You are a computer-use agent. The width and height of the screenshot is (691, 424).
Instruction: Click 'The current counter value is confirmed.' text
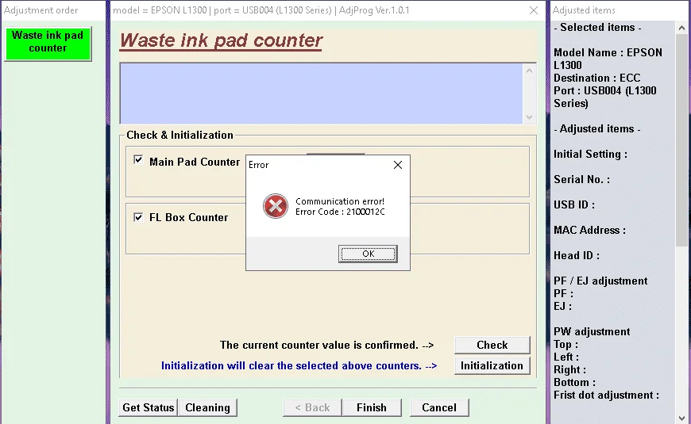(319, 346)
